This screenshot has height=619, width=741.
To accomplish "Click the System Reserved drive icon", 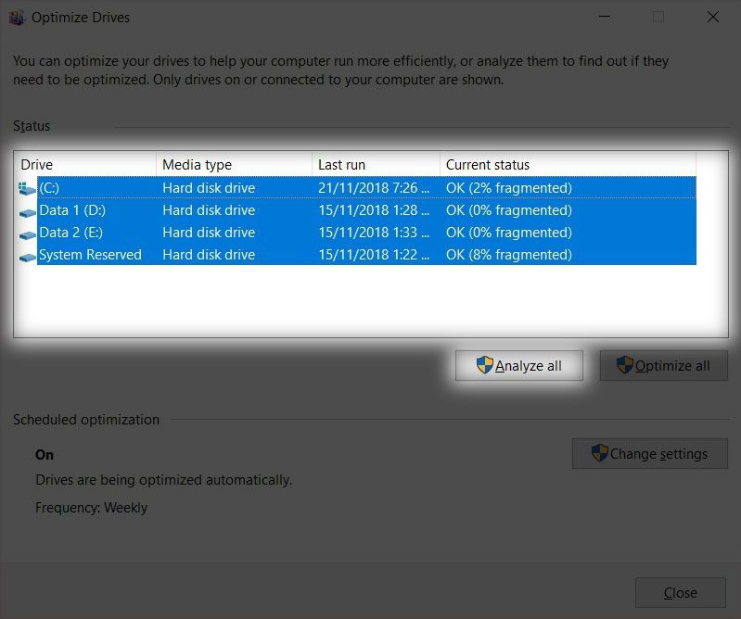I will [x=28, y=258].
